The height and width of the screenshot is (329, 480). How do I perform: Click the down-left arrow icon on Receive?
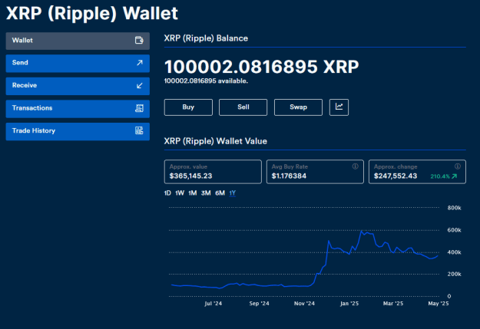pos(140,86)
